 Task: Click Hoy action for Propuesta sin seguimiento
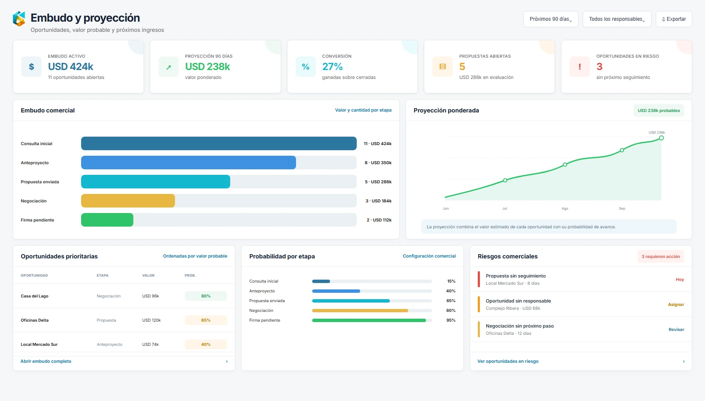(x=680, y=279)
